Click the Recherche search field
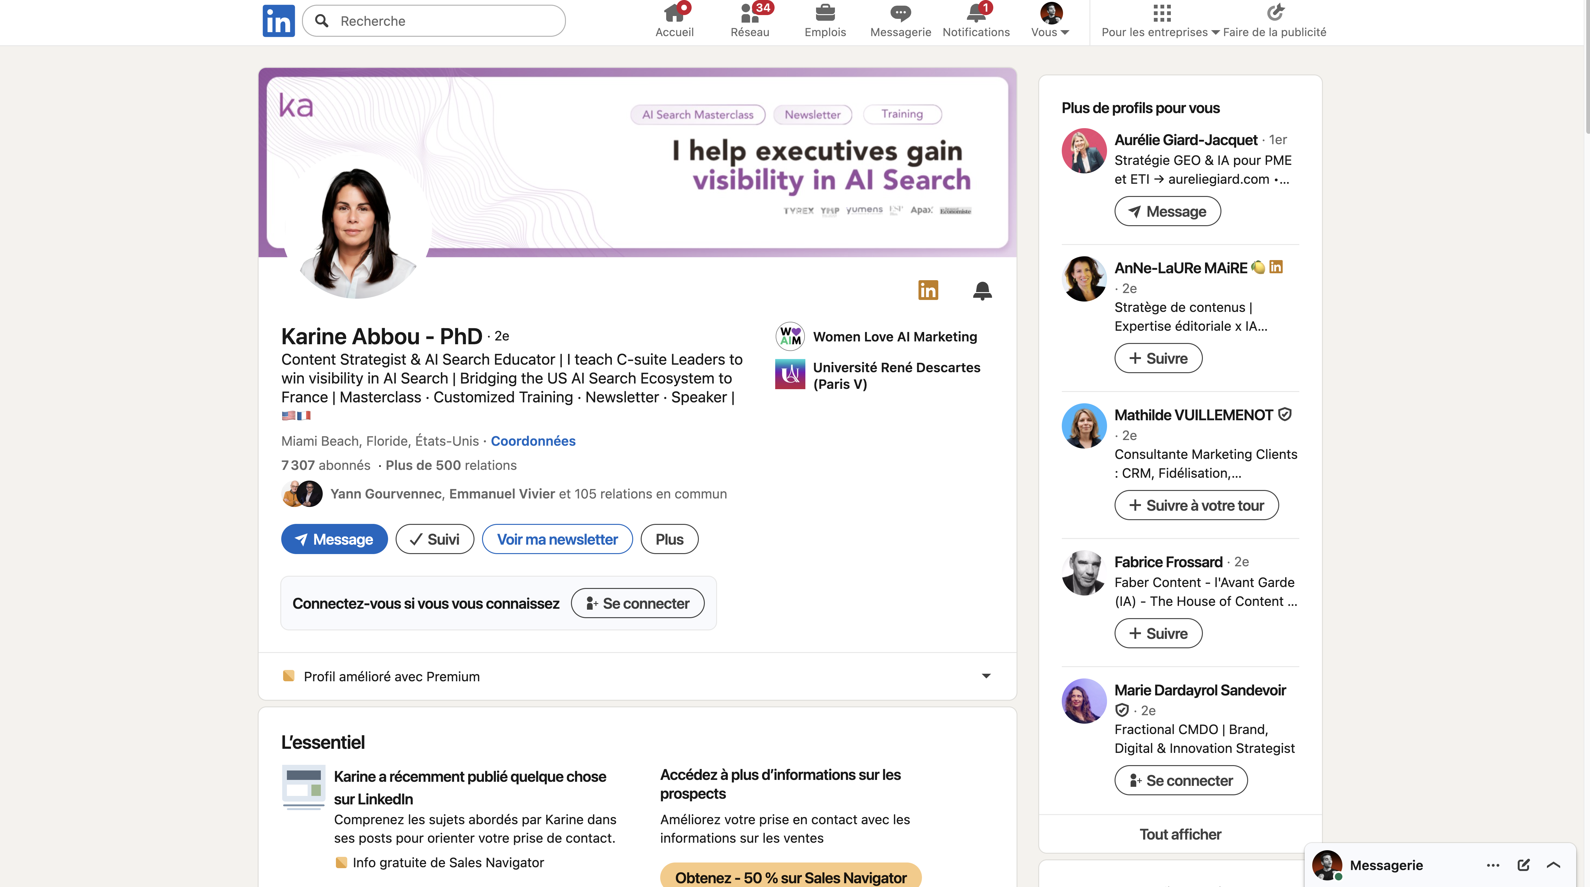 tap(434, 21)
